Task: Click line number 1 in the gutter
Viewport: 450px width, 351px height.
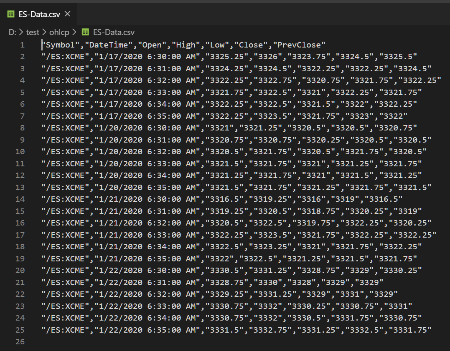Action: pos(22,45)
